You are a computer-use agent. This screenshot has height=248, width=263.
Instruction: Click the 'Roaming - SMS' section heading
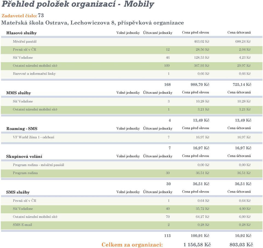click(x=22, y=129)
